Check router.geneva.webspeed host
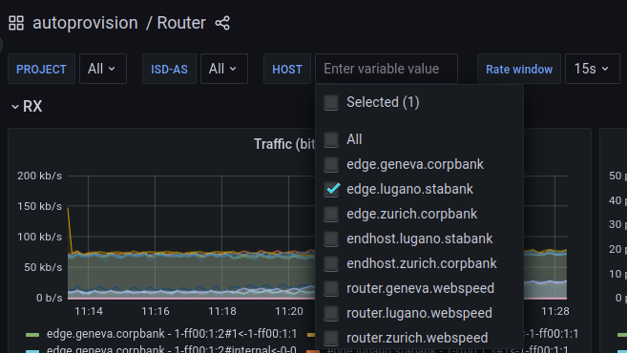Image resolution: width=627 pixels, height=353 pixels. (x=331, y=288)
